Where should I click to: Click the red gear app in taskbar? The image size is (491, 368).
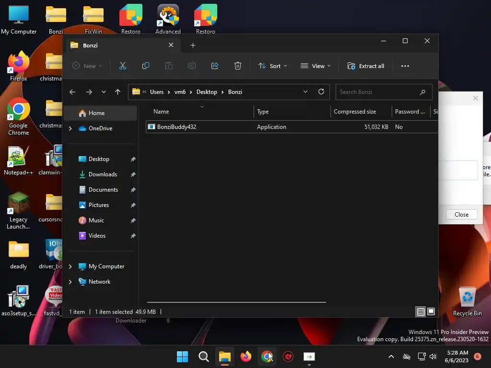click(x=288, y=356)
